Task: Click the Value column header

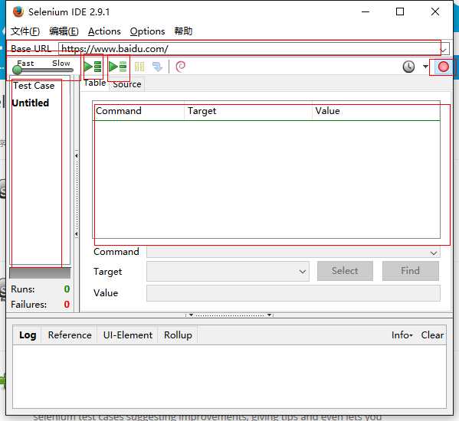Action: 376,111
